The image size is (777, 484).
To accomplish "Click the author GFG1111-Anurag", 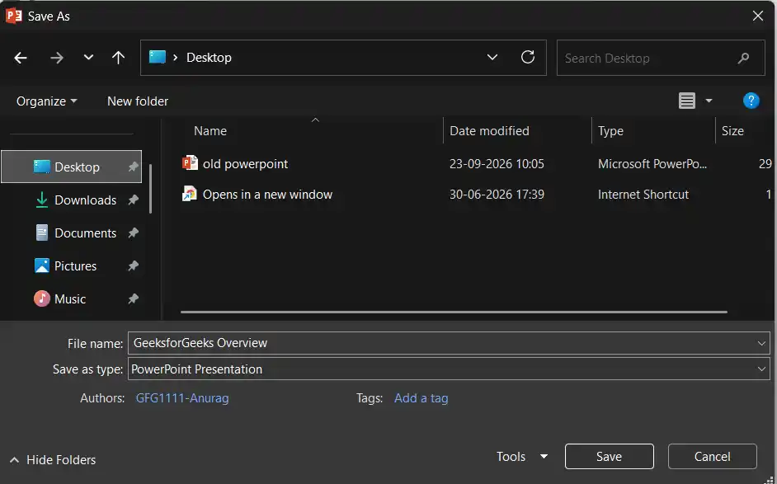I will (x=182, y=397).
